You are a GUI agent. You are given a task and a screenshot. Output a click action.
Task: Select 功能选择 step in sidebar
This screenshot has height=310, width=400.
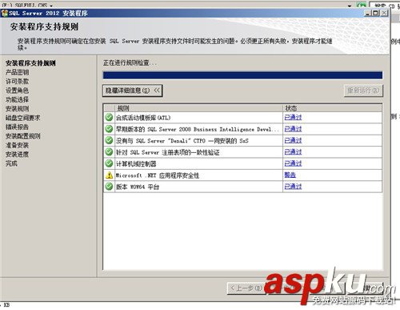[x=17, y=99]
